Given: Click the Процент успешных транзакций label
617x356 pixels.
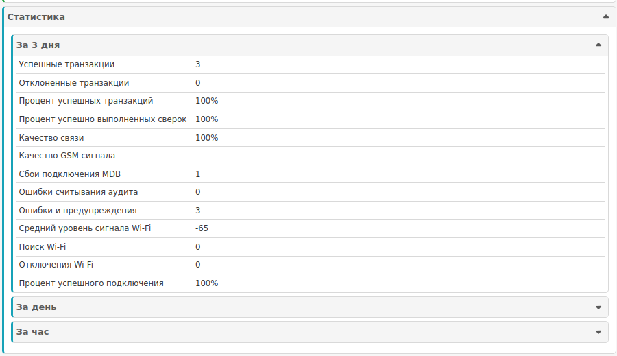Looking at the screenshot, I should tap(86, 101).
